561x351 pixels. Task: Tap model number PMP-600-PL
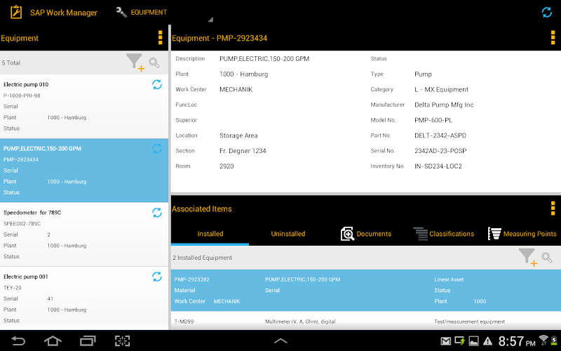pos(433,120)
